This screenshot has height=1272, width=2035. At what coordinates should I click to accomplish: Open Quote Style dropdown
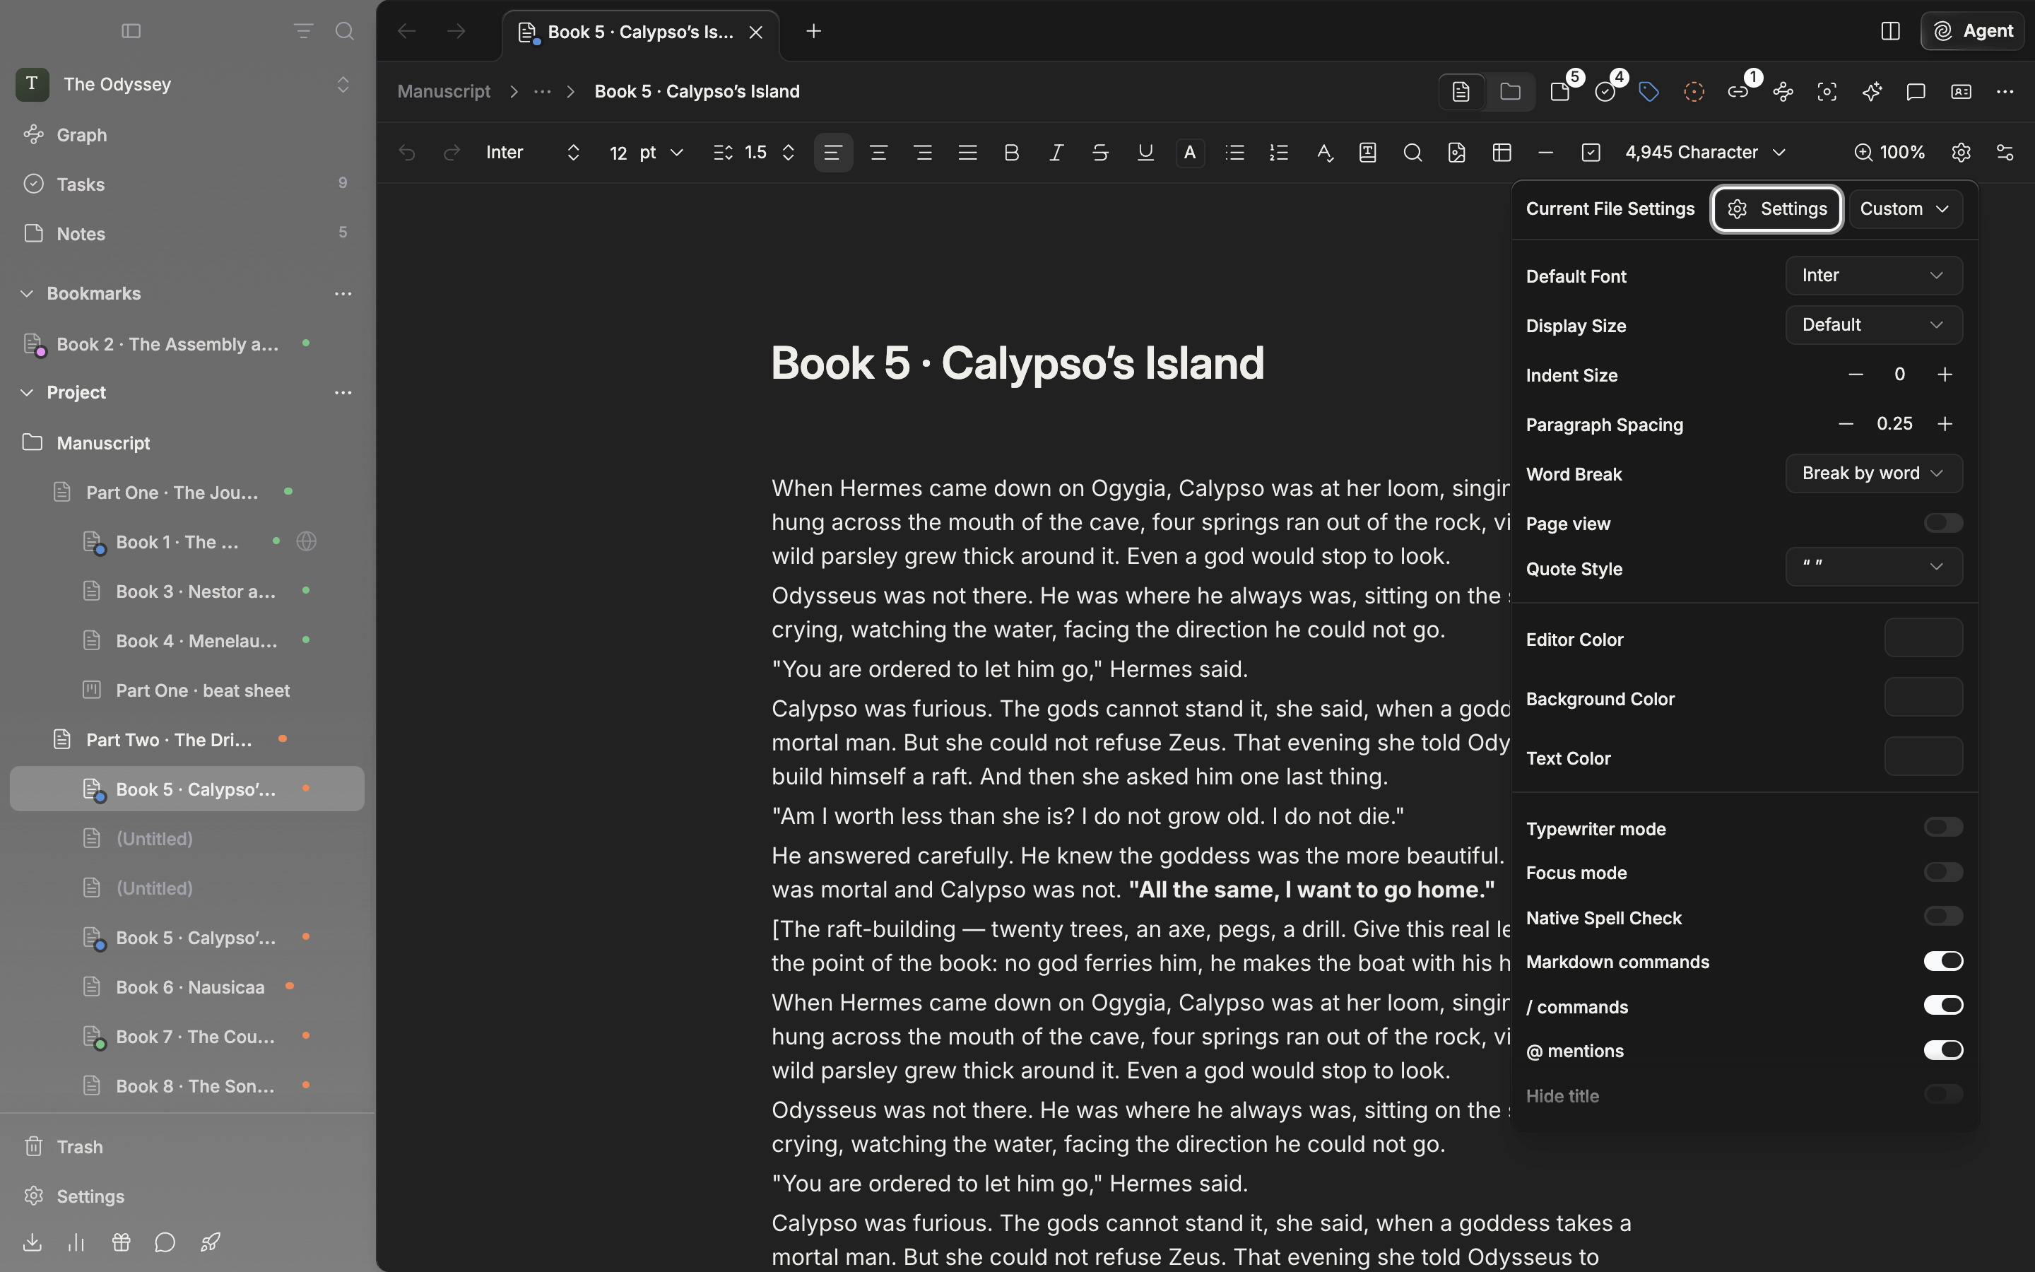click(1874, 566)
